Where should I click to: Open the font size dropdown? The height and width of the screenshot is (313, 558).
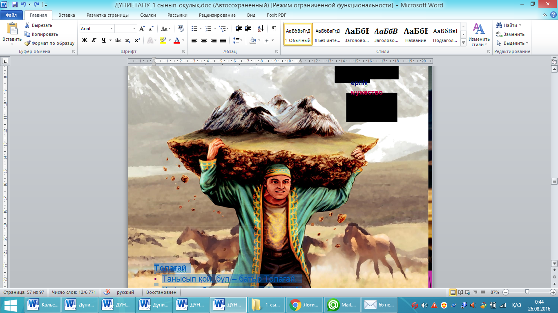pos(134,29)
